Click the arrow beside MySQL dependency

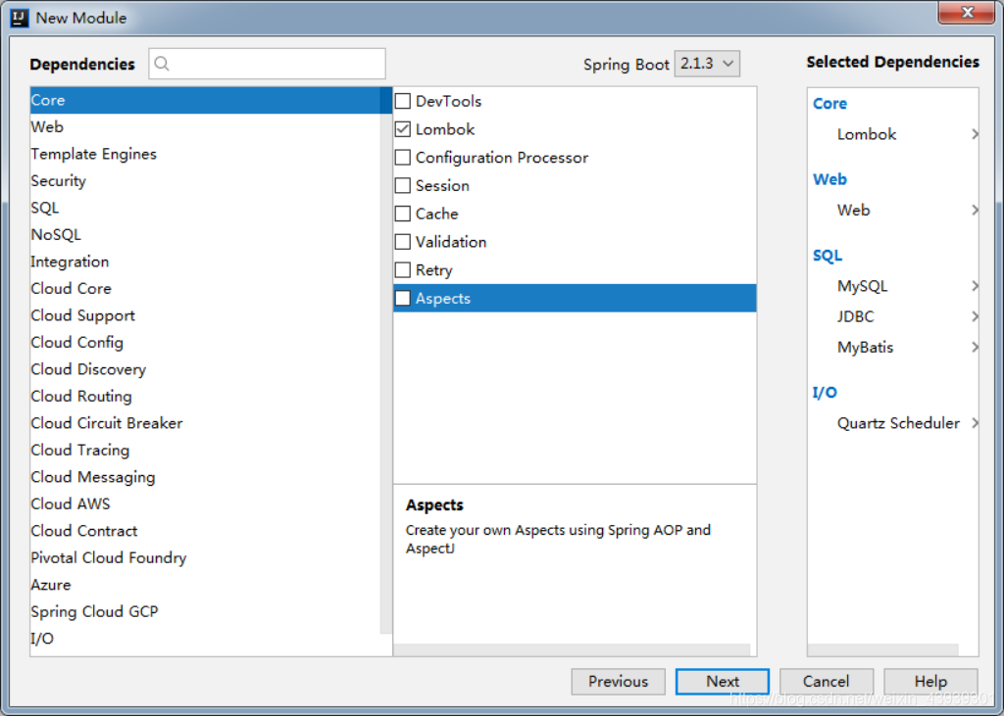click(974, 286)
